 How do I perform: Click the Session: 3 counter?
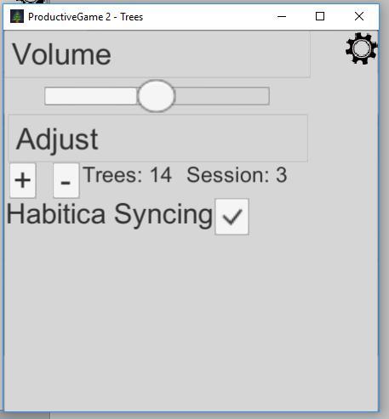point(237,175)
